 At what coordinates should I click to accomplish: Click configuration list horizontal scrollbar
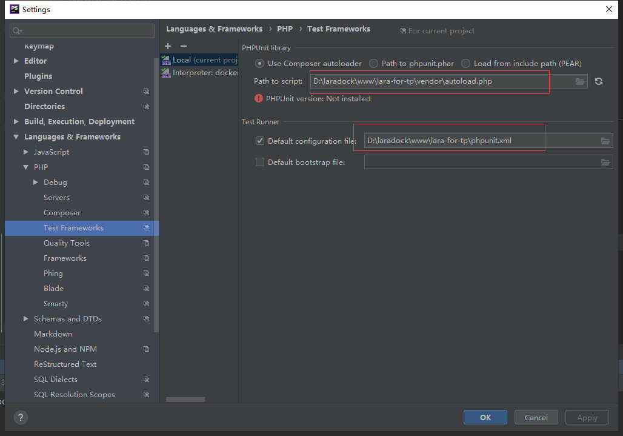pos(185,400)
